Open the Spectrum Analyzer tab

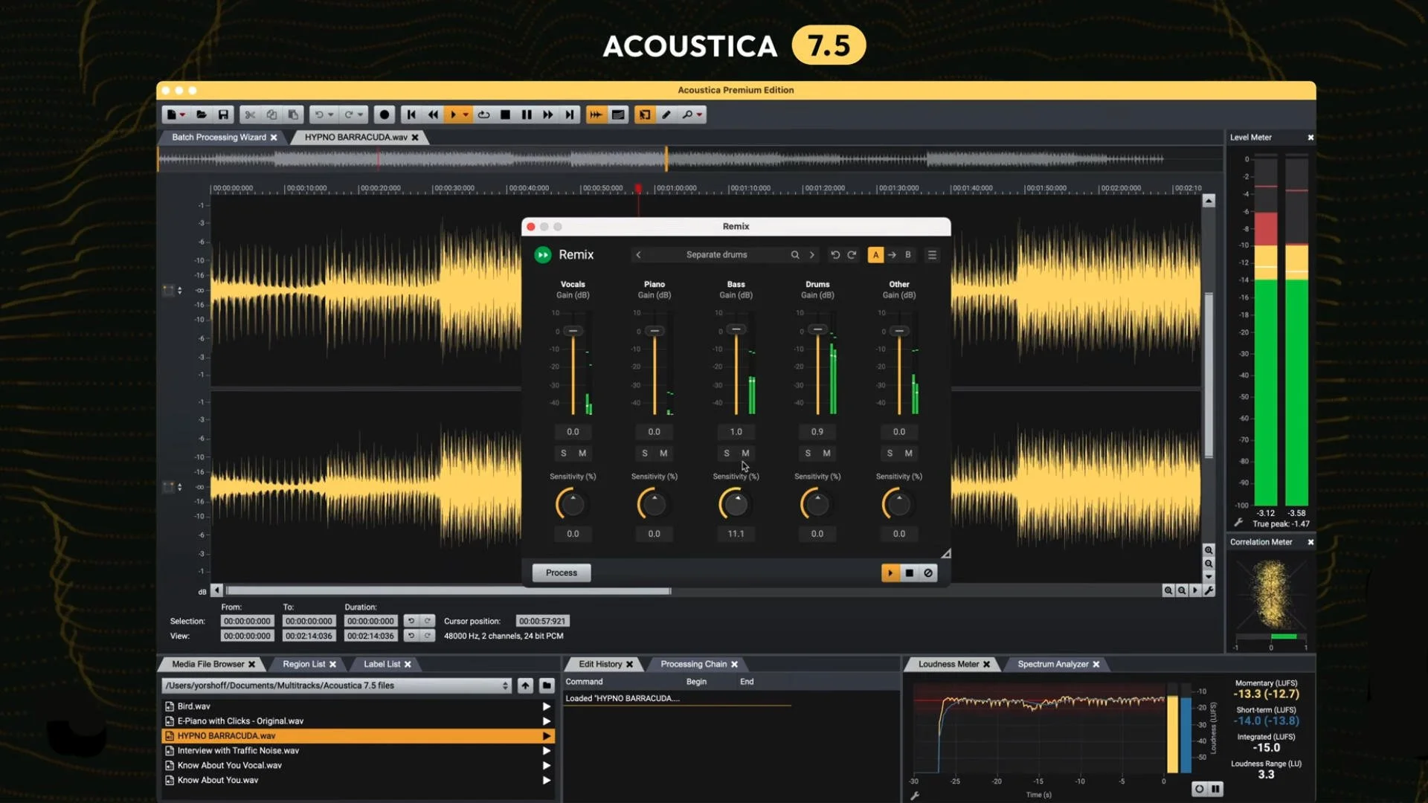1052,664
